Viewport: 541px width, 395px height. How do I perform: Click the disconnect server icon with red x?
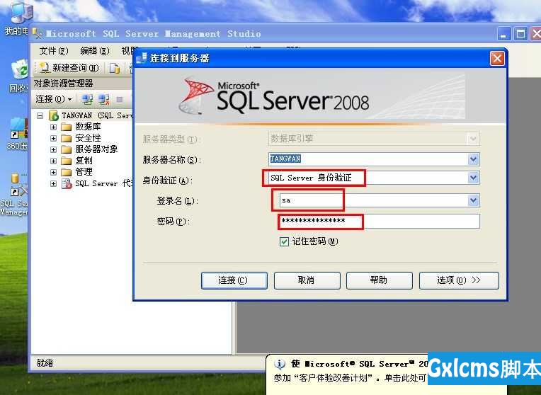(x=103, y=100)
